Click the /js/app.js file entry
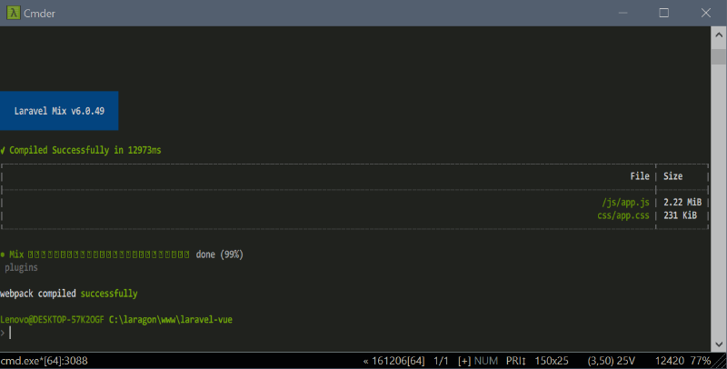This screenshot has height=369, width=727. 625,202
